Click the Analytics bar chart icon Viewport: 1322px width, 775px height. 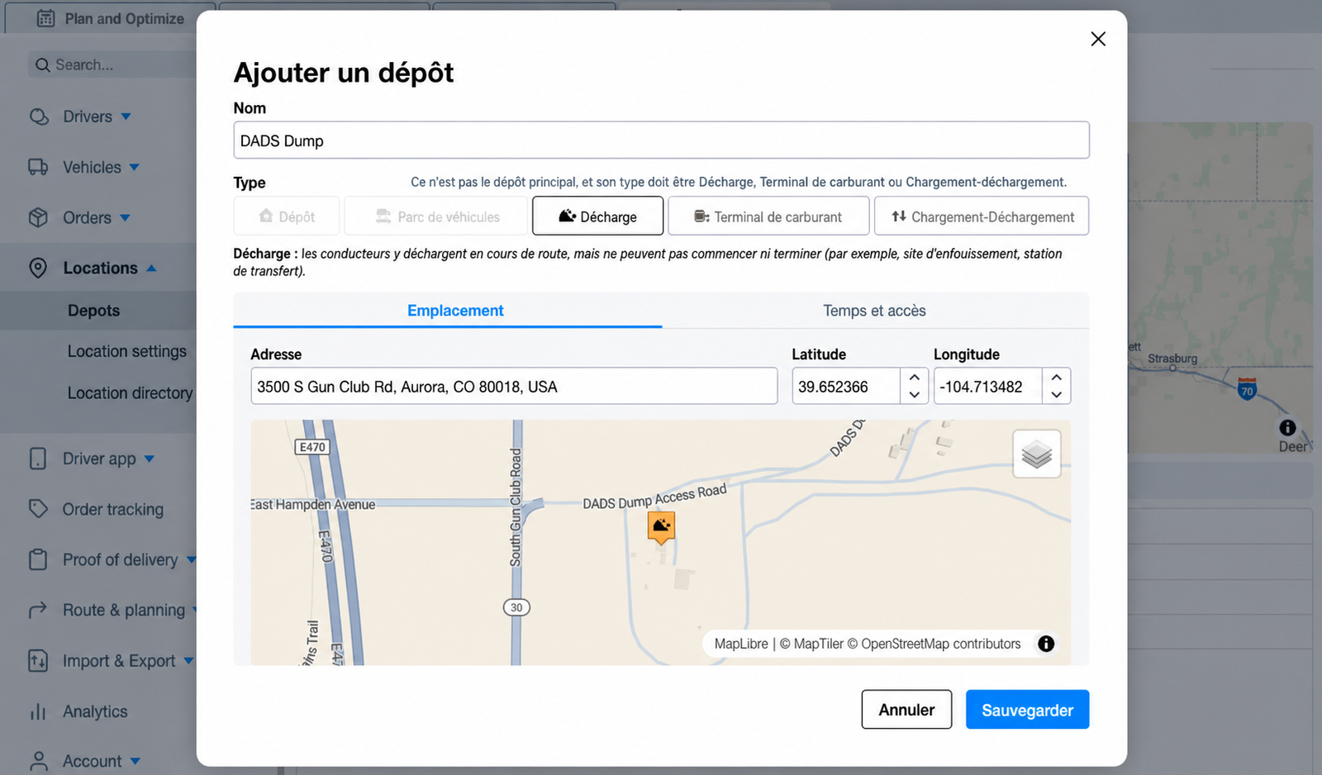38,711
